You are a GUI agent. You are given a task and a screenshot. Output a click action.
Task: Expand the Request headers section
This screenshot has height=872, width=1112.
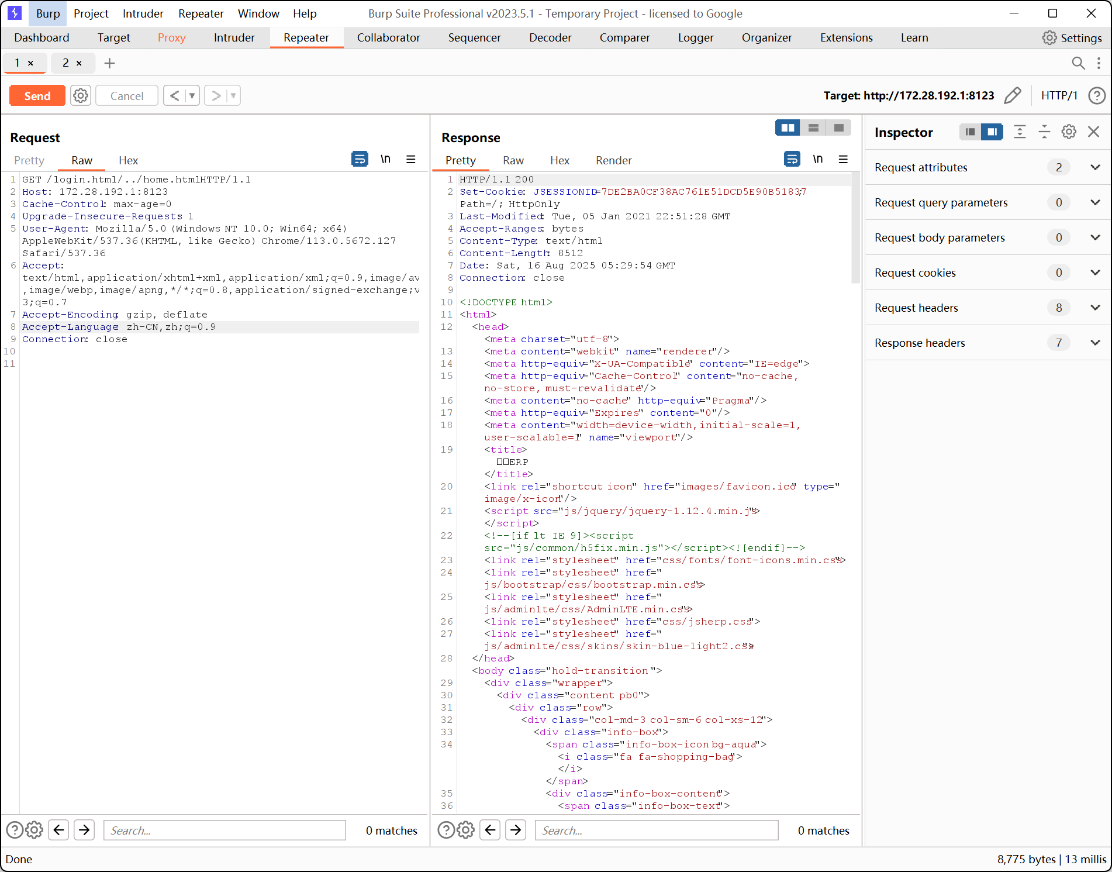1095,308
